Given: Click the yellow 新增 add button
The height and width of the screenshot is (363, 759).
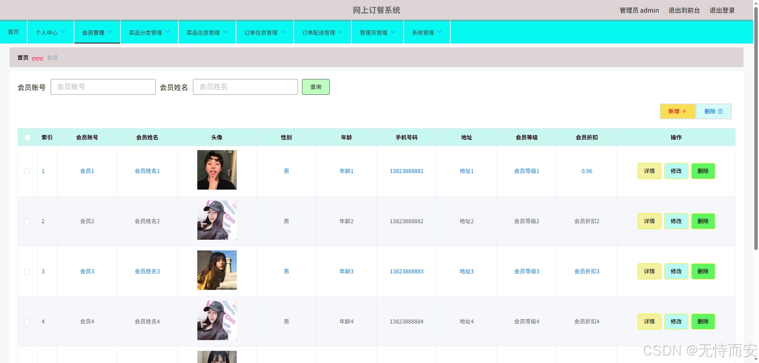Looking at the screenshot, I should [x=678, y=111].
